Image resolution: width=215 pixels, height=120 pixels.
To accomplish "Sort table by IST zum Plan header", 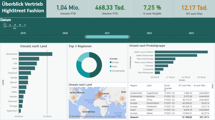I will click(184, 86).
